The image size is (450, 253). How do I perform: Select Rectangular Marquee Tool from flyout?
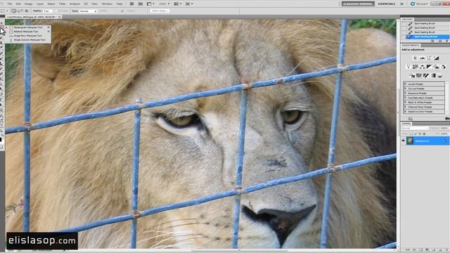[x=28, y=27]
